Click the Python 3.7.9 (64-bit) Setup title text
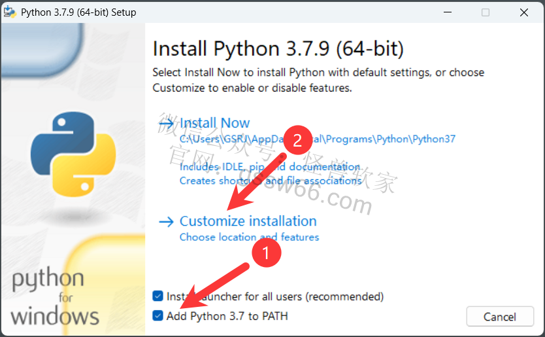The height and width of the screenshot is (337, 545). coord(78,12)
